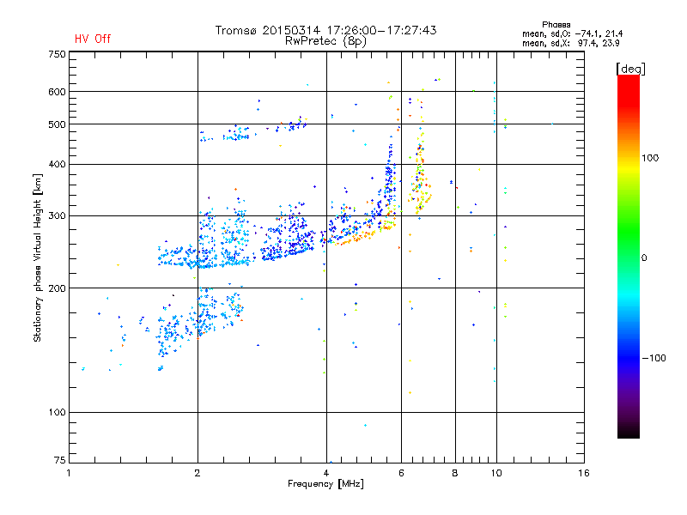Click the x-axis '10' tick label

tap(496, 473)
